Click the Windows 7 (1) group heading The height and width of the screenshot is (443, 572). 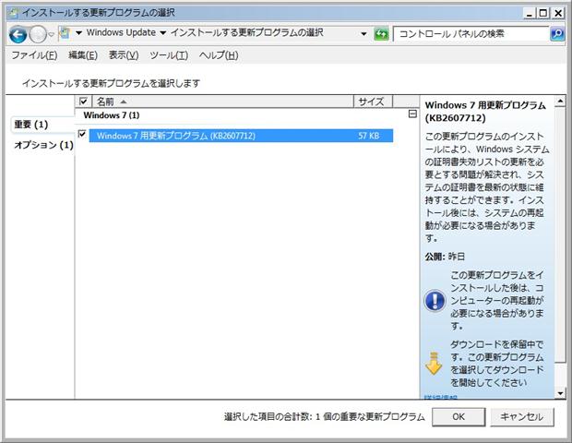[112, 115]
